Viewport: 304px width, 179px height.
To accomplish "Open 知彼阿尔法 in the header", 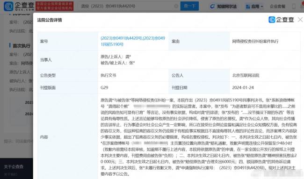I will (227, 7).
